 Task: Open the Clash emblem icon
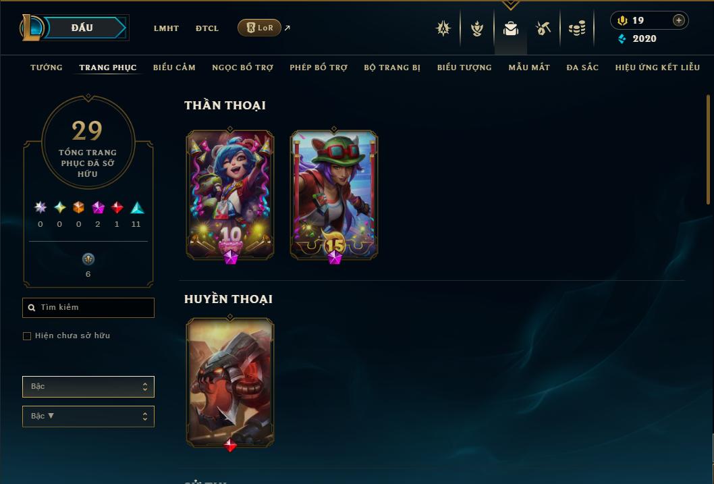(443, 28)
